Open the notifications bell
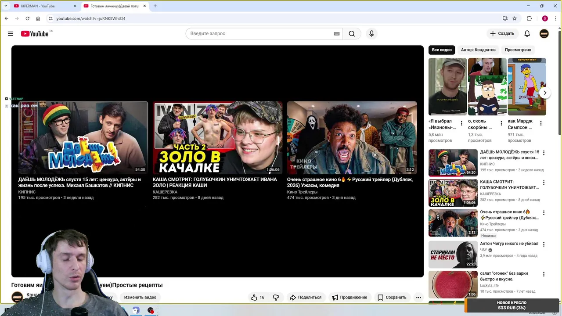Viewport: 562px width, 316px height. [527, 34]
